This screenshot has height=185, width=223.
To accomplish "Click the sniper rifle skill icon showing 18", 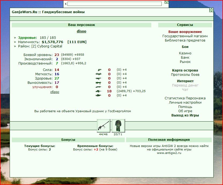I will coord(99,91).
